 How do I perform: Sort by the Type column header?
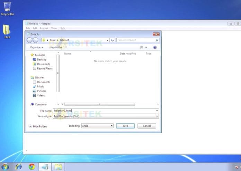(x=149, y=54)
